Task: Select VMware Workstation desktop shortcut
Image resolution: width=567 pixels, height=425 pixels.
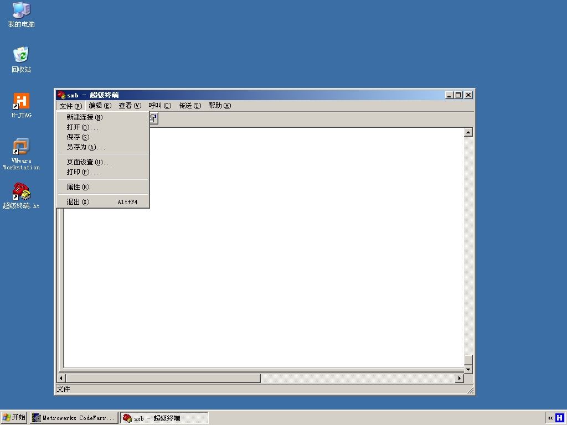Action: [22, 154]
